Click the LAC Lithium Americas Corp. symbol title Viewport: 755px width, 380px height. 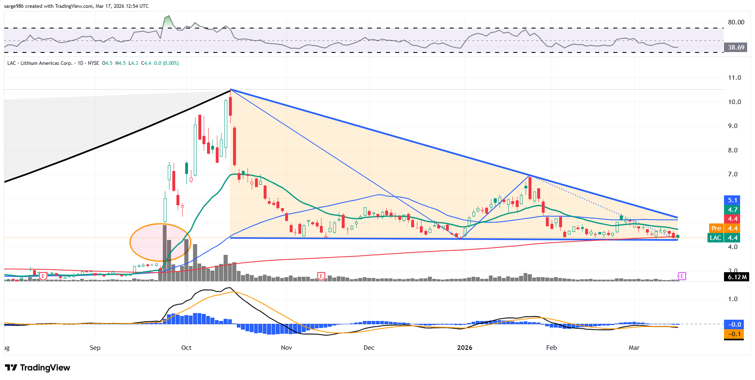40,63
